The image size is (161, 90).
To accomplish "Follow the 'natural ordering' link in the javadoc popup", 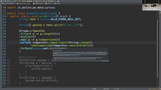I will (x=74, y=56).
